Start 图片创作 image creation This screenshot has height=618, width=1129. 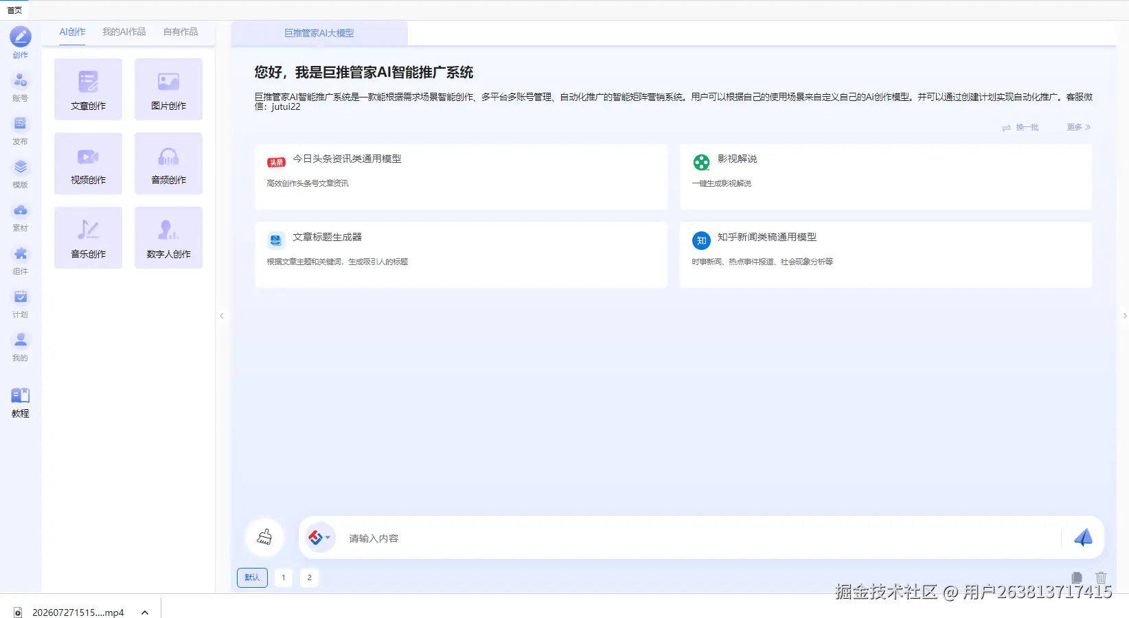tap(169, 89)
